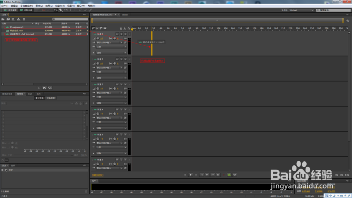Click Fast Forward in transport bar
The height and width of the screenshot is (198, 352).
pos(213,175)
